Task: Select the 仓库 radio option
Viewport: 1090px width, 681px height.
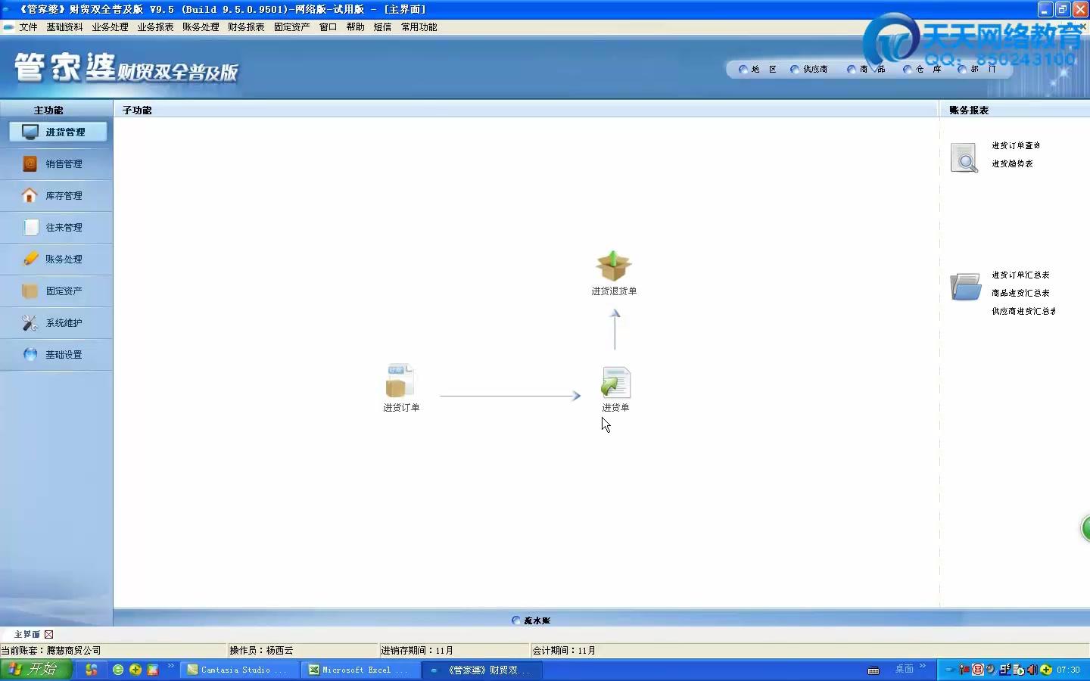Action: 908,70
